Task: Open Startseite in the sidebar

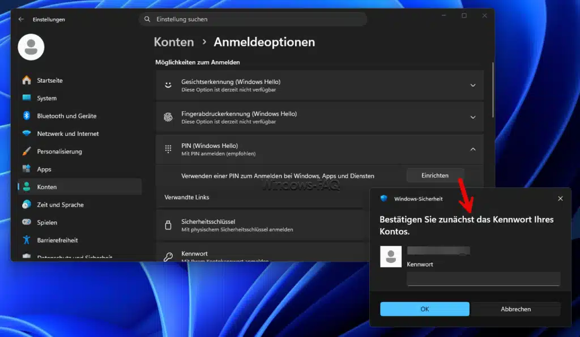Action: pos(79,80)
